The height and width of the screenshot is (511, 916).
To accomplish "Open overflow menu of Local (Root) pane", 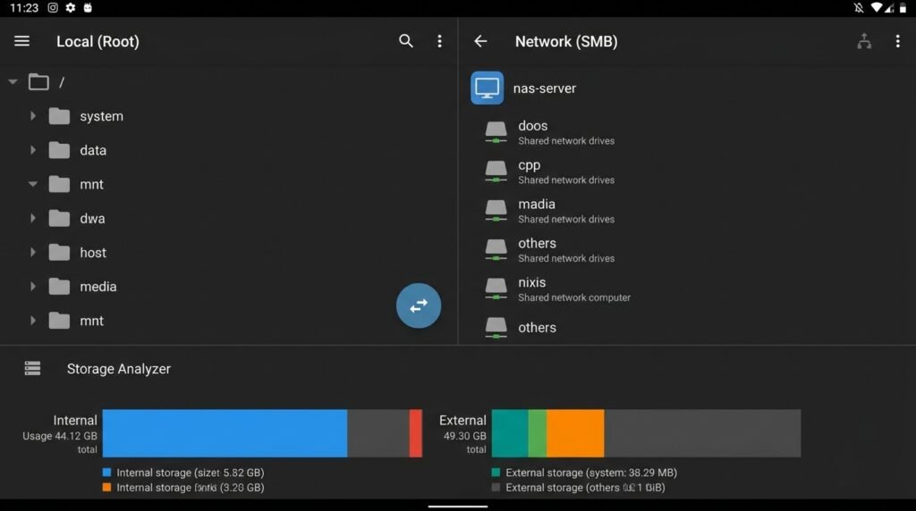I will coord(439,41).
